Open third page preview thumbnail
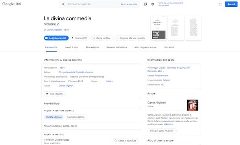The height and width of the screenshot is (145, 240). pyautogui.click(x=193, y=28)
